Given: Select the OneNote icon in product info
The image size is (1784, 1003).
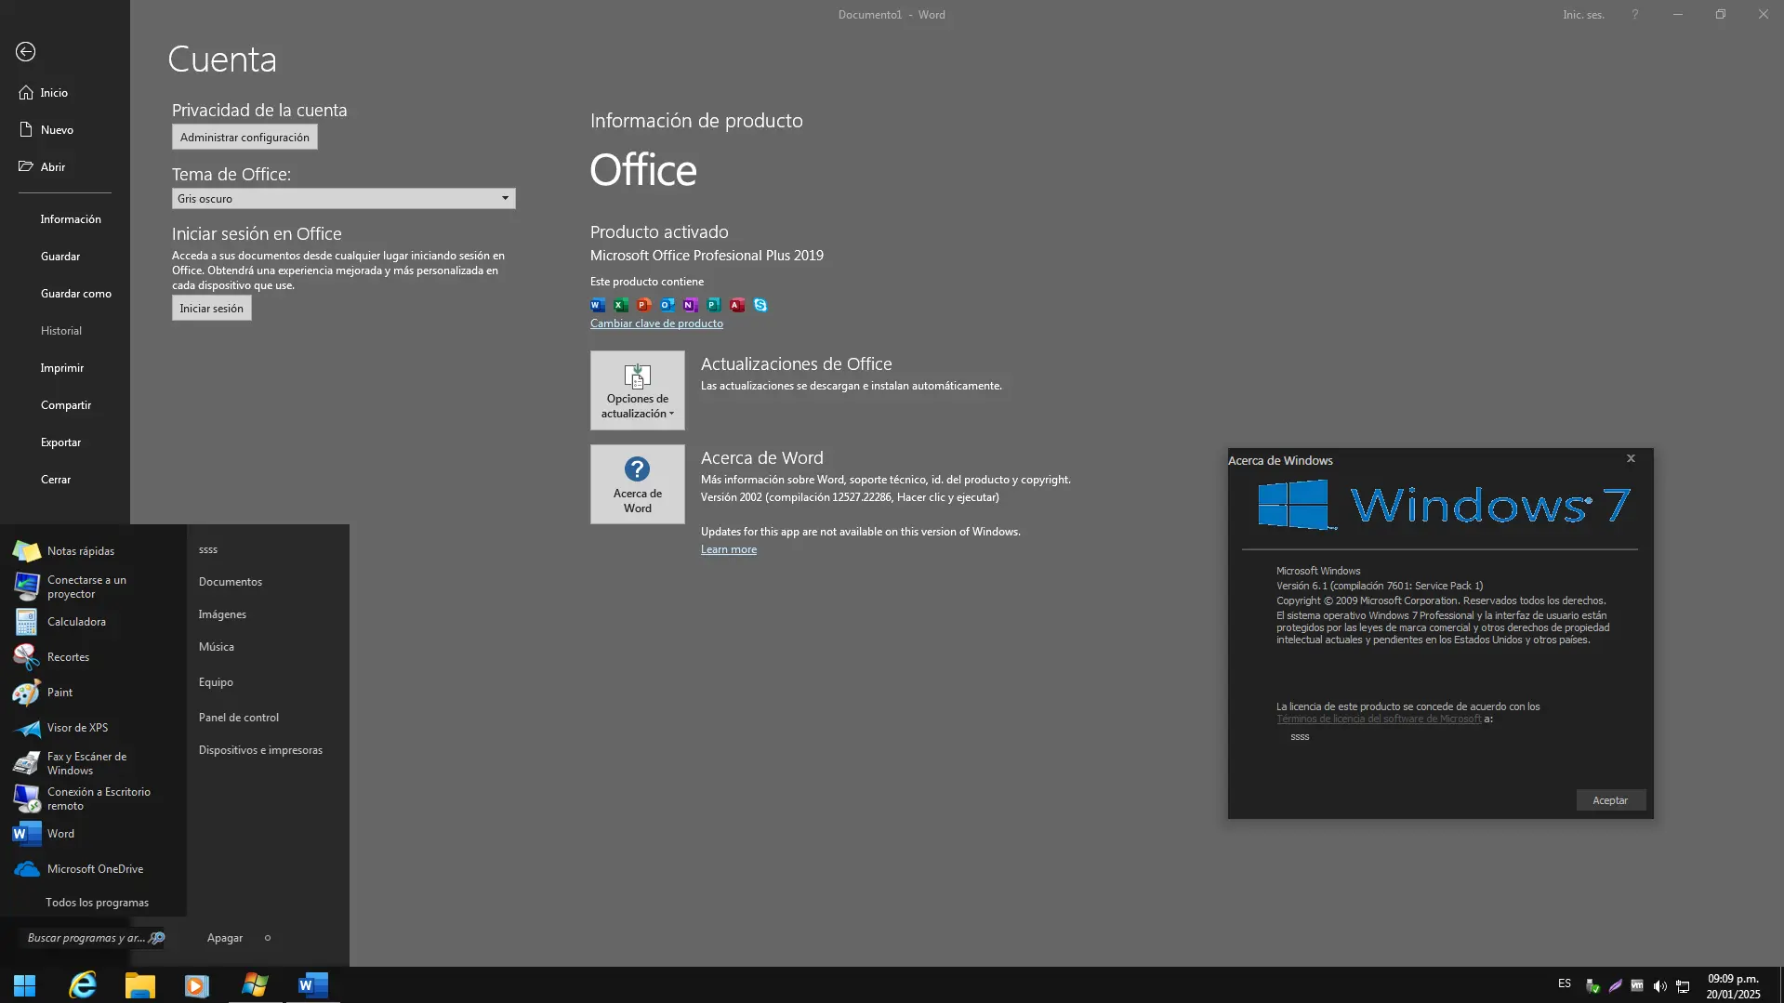Looking at the screenshot, I should pos(690,305).
